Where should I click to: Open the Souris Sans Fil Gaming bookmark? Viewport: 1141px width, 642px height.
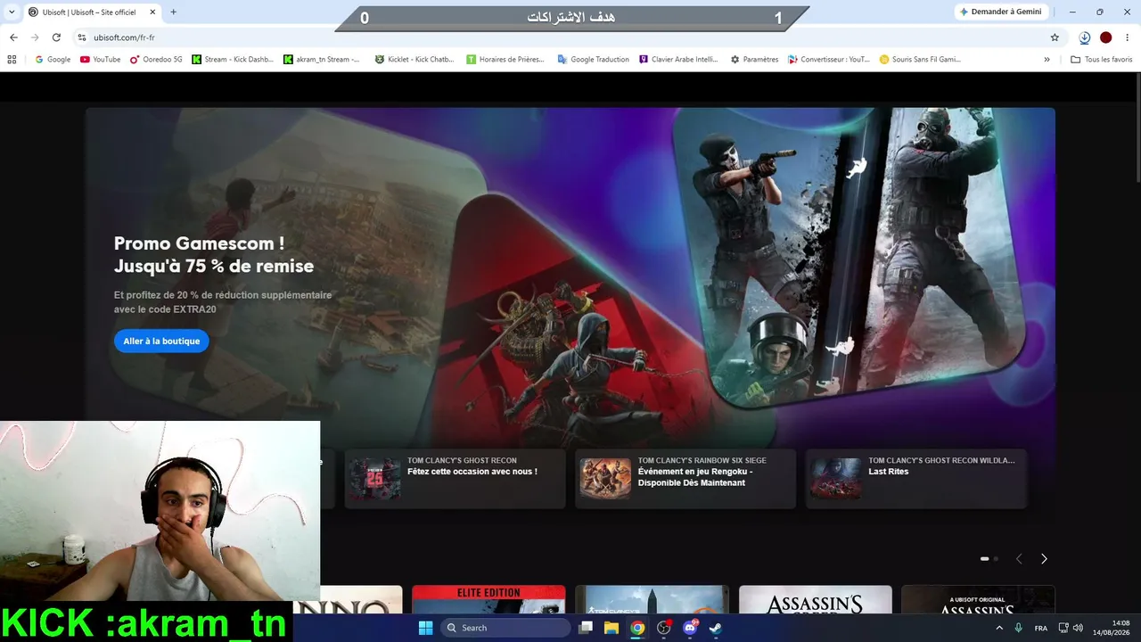click(x=920, y=60)
